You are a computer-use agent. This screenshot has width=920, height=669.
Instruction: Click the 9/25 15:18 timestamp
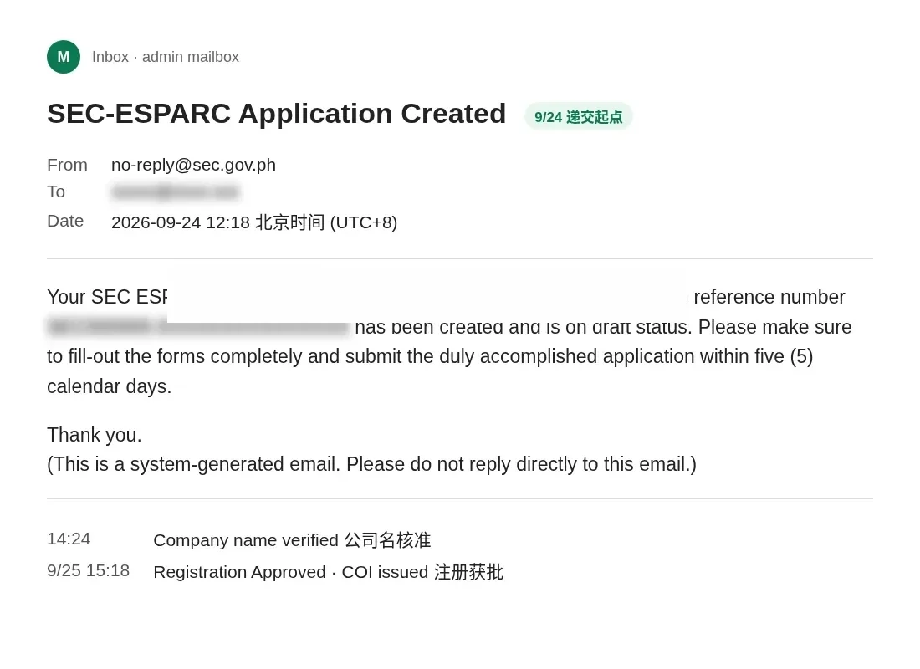click(88, 570)
